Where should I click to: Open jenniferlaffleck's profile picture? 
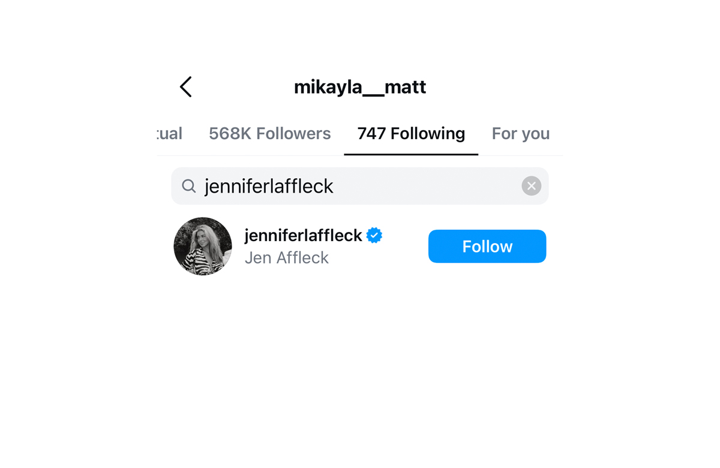[x=203, y=246]
